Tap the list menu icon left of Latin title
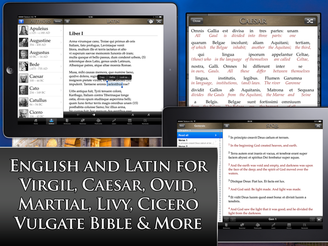328x246 pixels. coord(68,21)
